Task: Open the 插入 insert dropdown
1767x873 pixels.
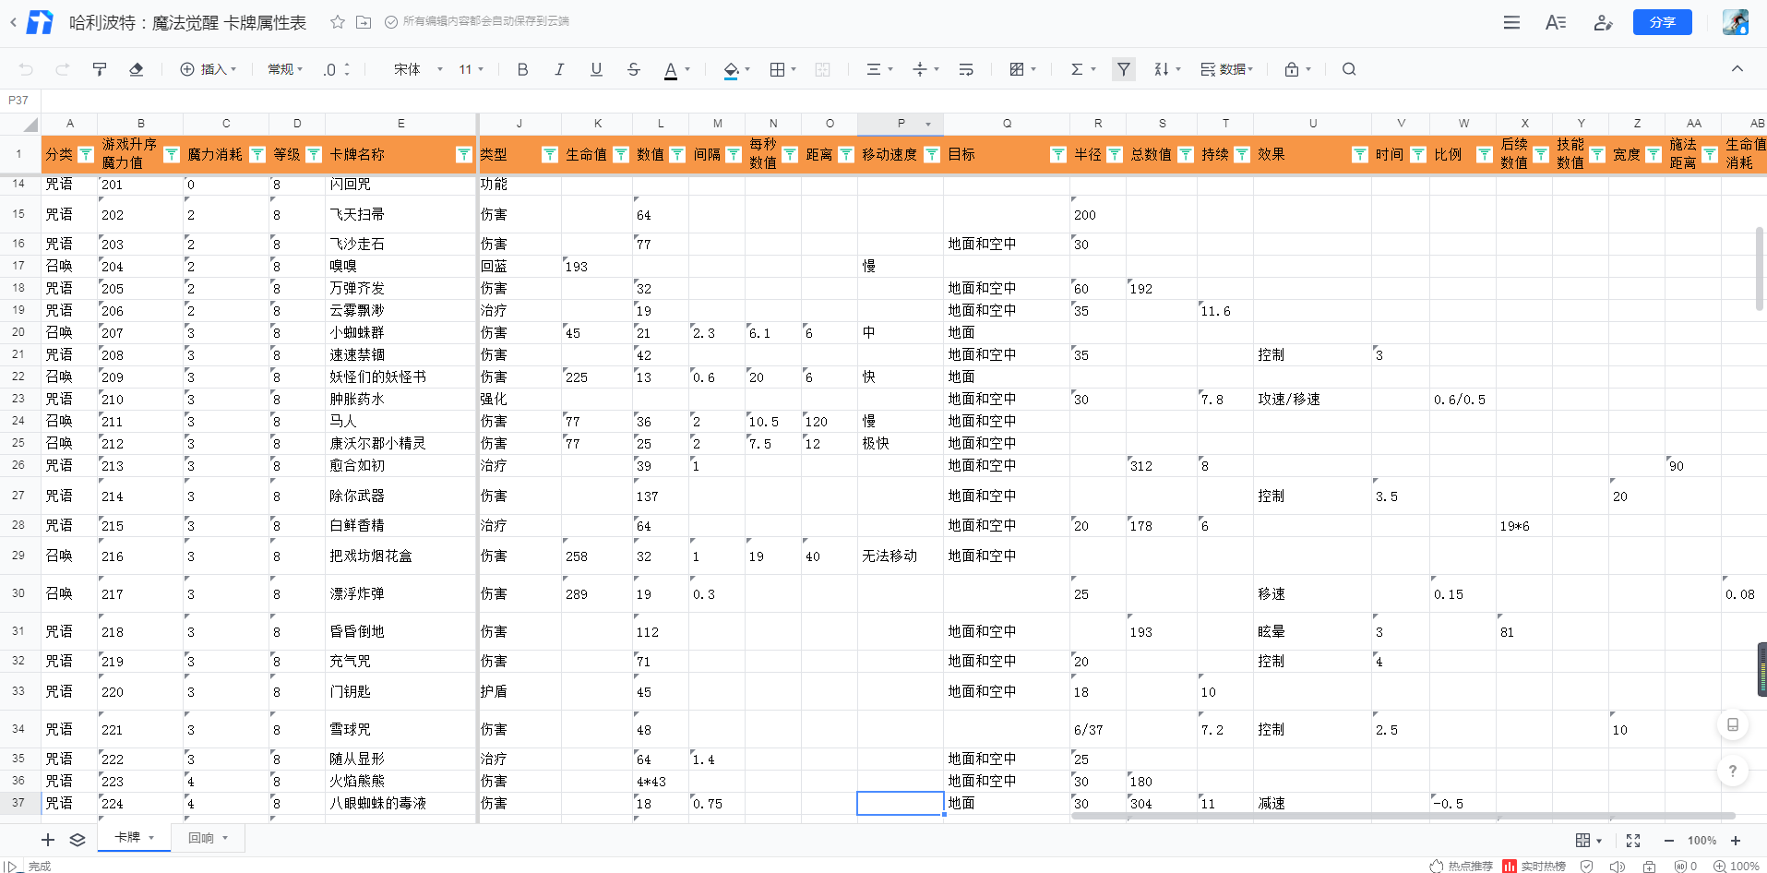Action: click(x=209, y=69)
